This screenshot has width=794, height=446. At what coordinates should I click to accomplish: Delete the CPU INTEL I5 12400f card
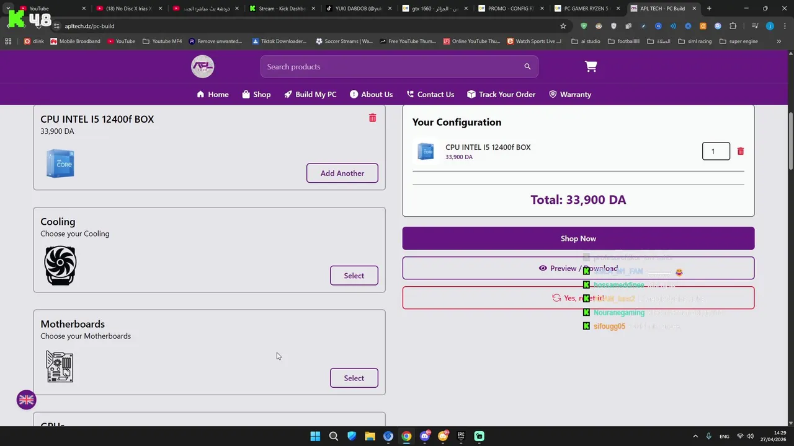coord(372,118)
